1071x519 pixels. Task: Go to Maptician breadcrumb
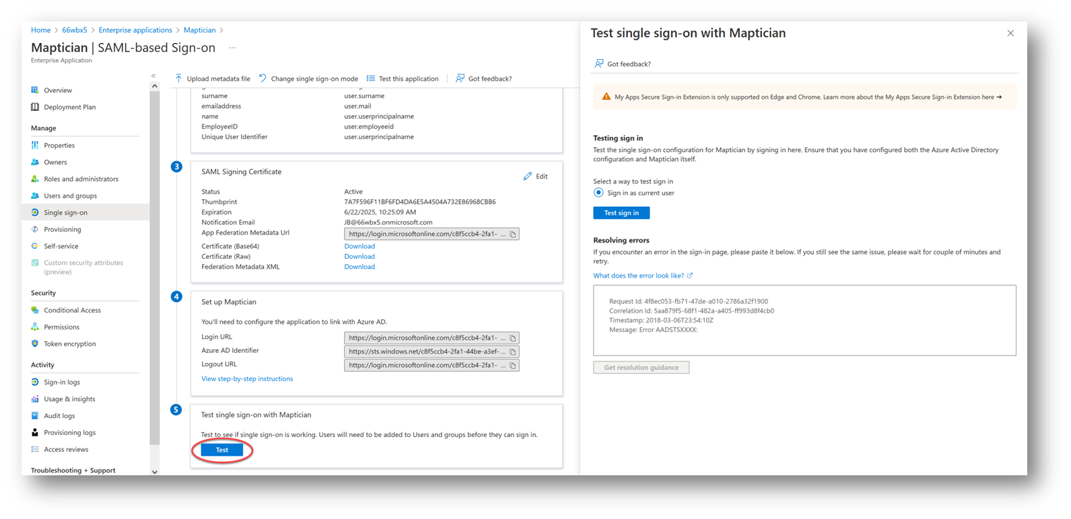click(199, 30)
